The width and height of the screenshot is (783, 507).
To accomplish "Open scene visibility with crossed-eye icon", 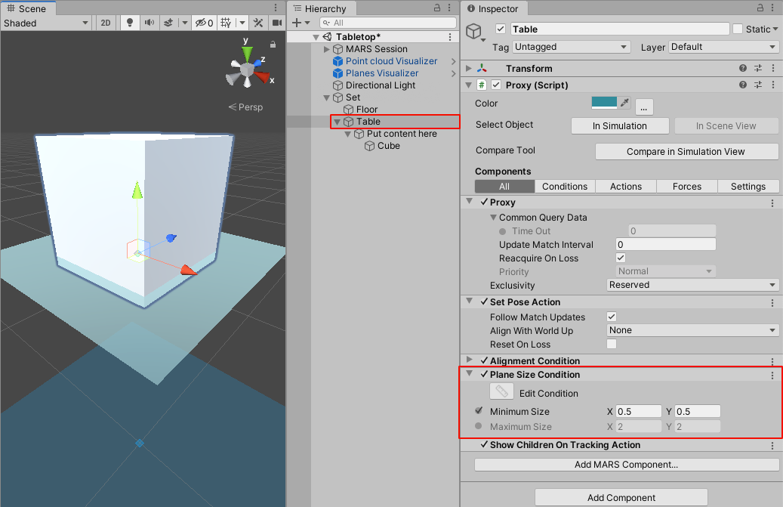I will click(201, 23).
